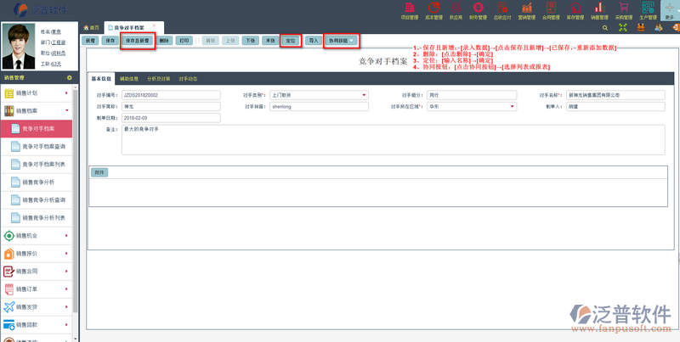Select 竞争对手档案 in sidebar

[36, 129]
